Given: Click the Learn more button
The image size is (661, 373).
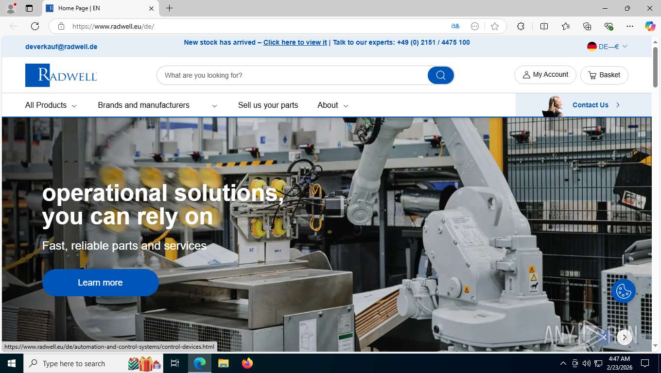Looking at the screenshot, I should coord(101,283).
